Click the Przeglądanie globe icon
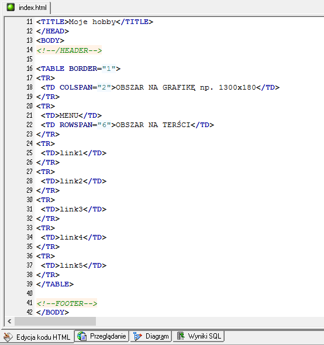 (82, 336)
